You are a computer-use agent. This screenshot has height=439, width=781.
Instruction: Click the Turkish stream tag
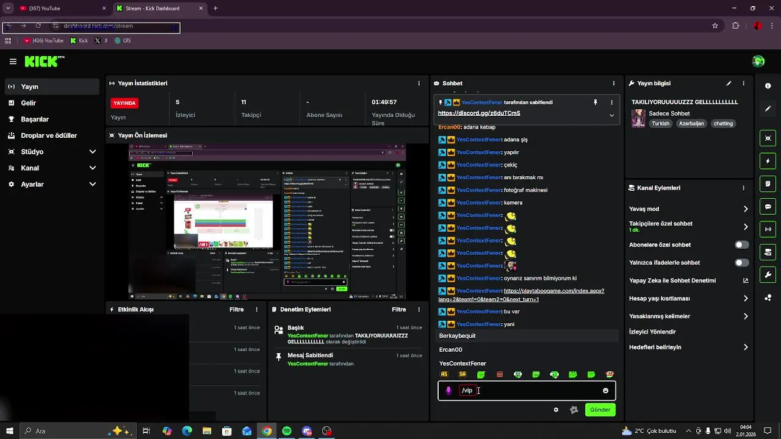tap(660, 124)
